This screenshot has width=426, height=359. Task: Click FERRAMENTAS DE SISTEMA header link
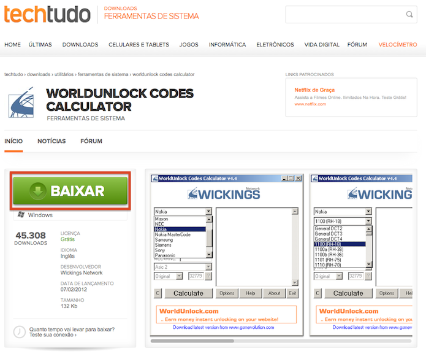151,17
